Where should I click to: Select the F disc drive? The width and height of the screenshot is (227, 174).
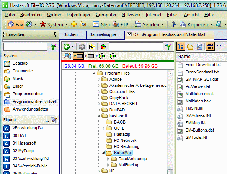(111, 56)
